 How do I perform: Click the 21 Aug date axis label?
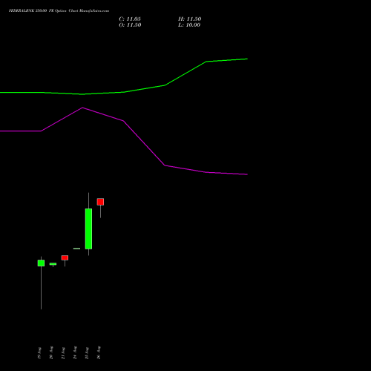pos(63,353)
